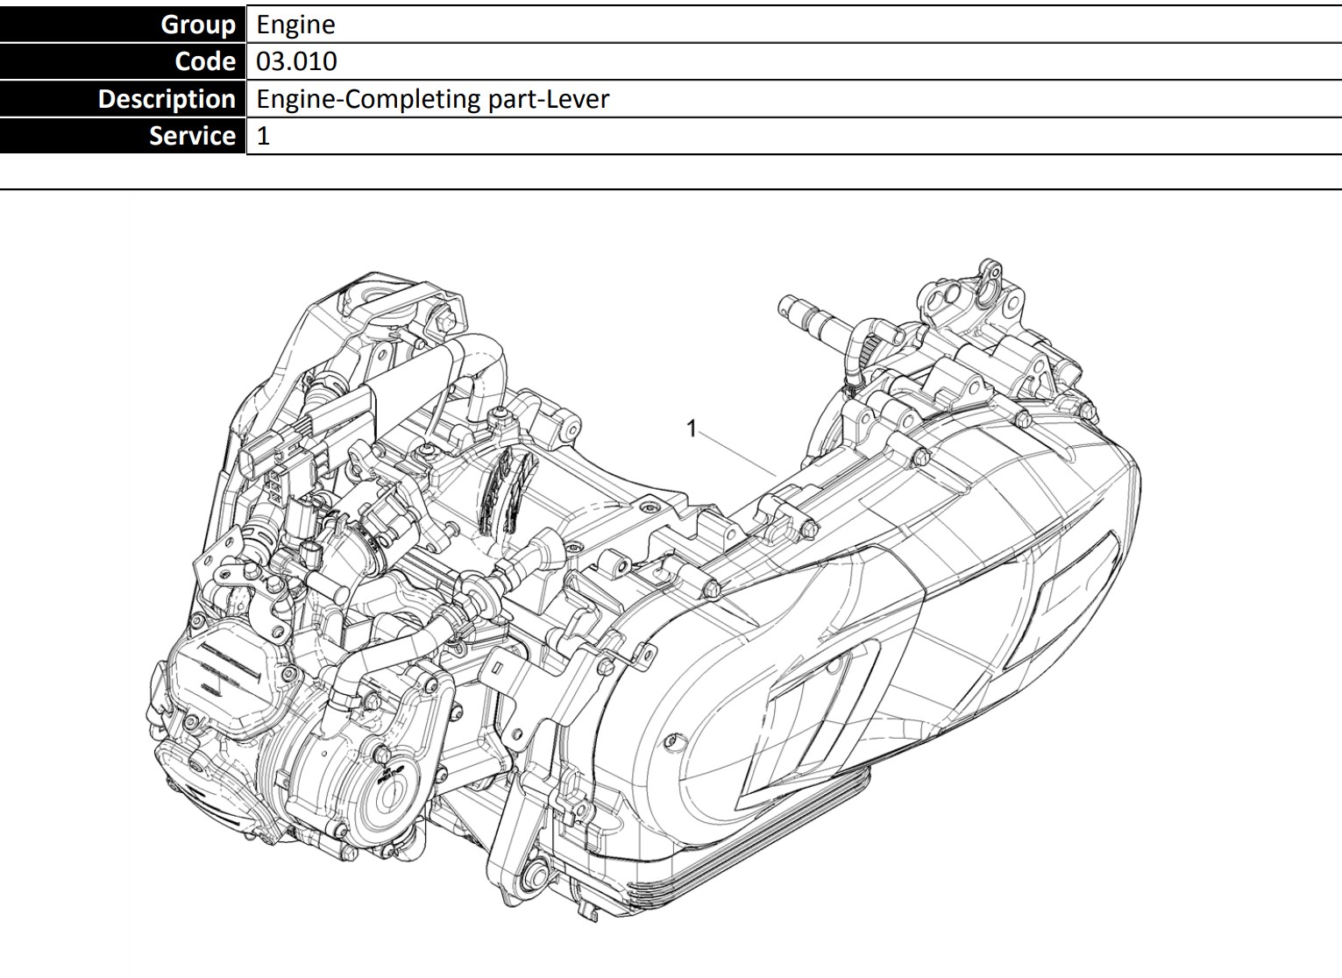
Task: Click the engine assembly drawing
Action: pos(643,590)
